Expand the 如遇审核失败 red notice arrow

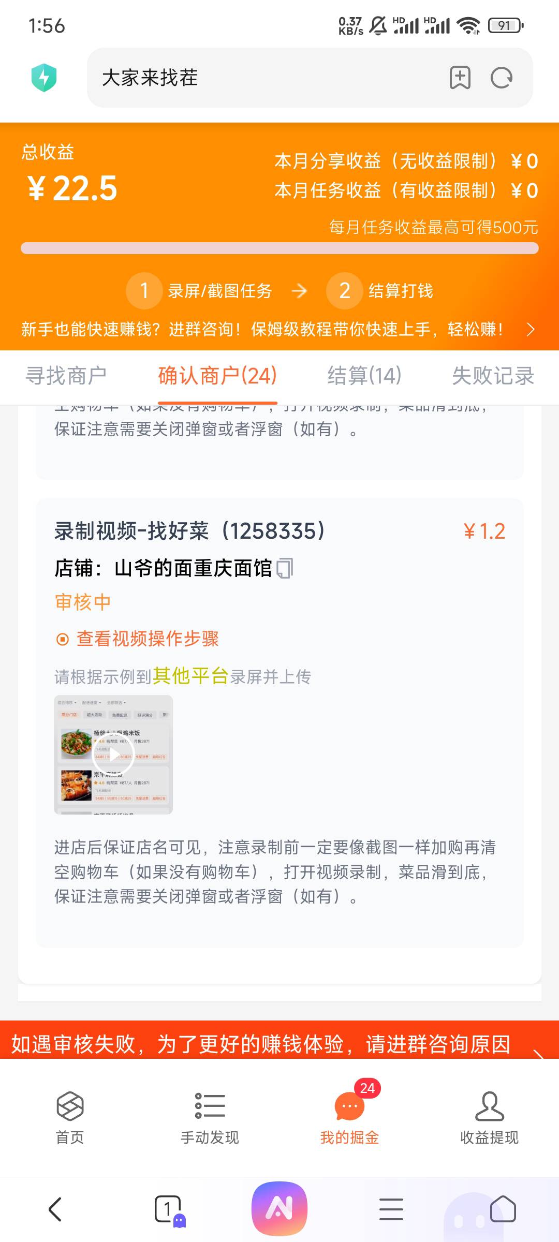pyautogui.click(x=538, y=1052)
